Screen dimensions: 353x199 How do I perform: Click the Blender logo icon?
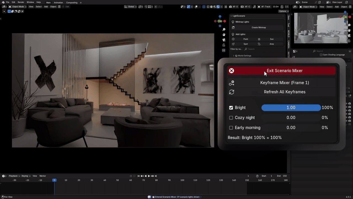pos(3,2)
